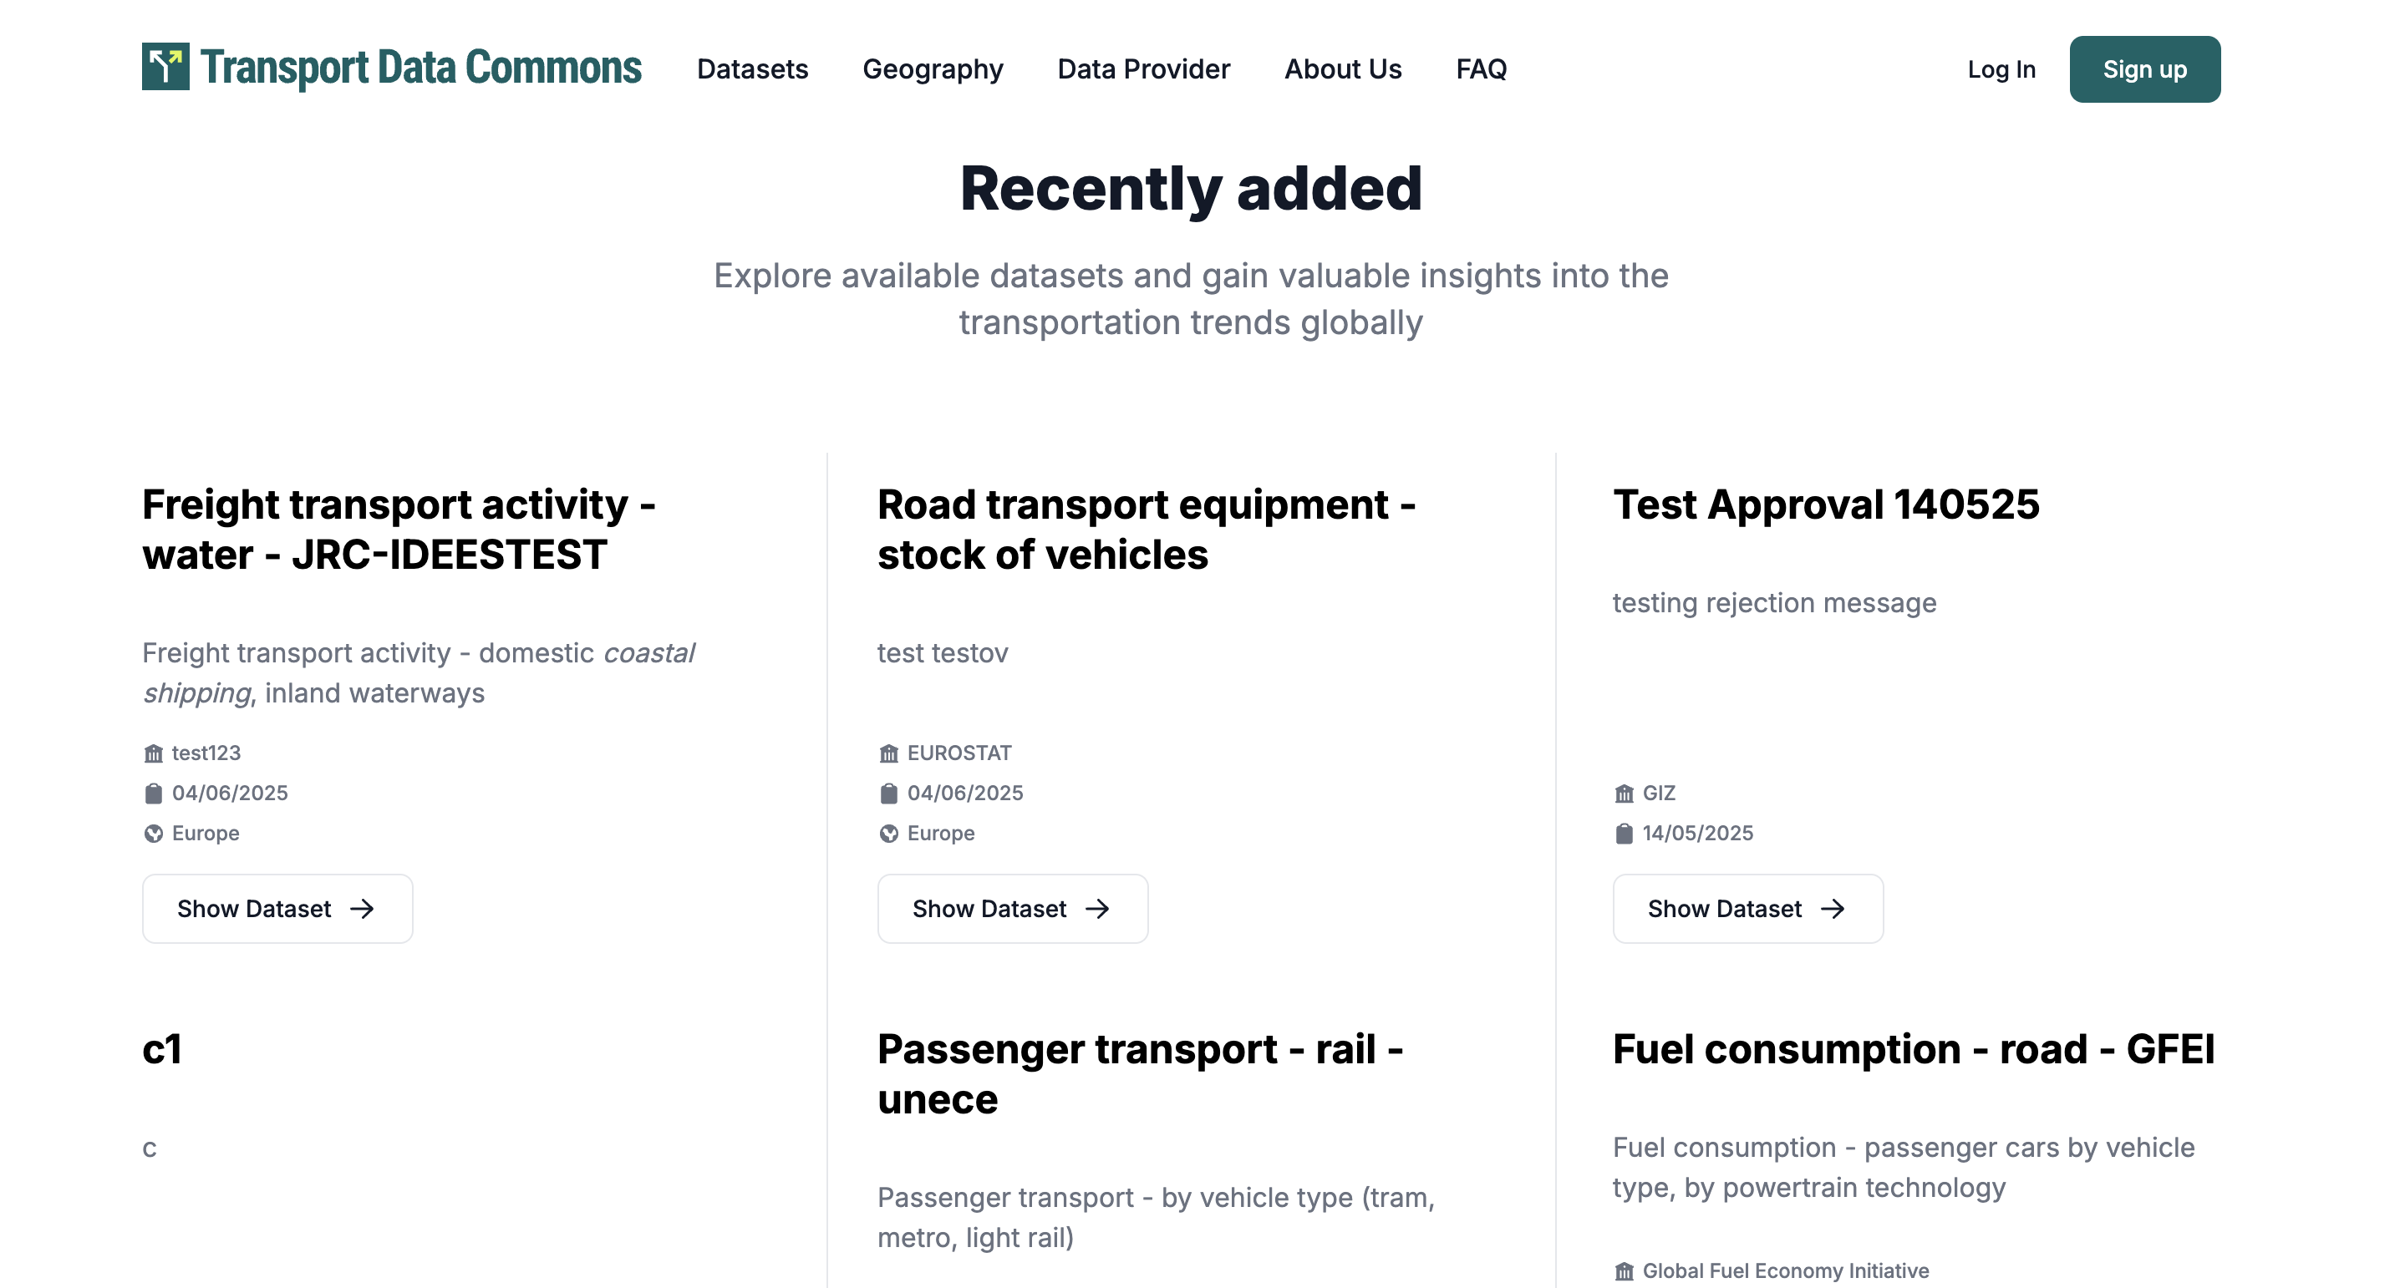Show Dataset for Test Approval 140525
Viewport: 2395px width, 1288px height.
(1748, 909)
